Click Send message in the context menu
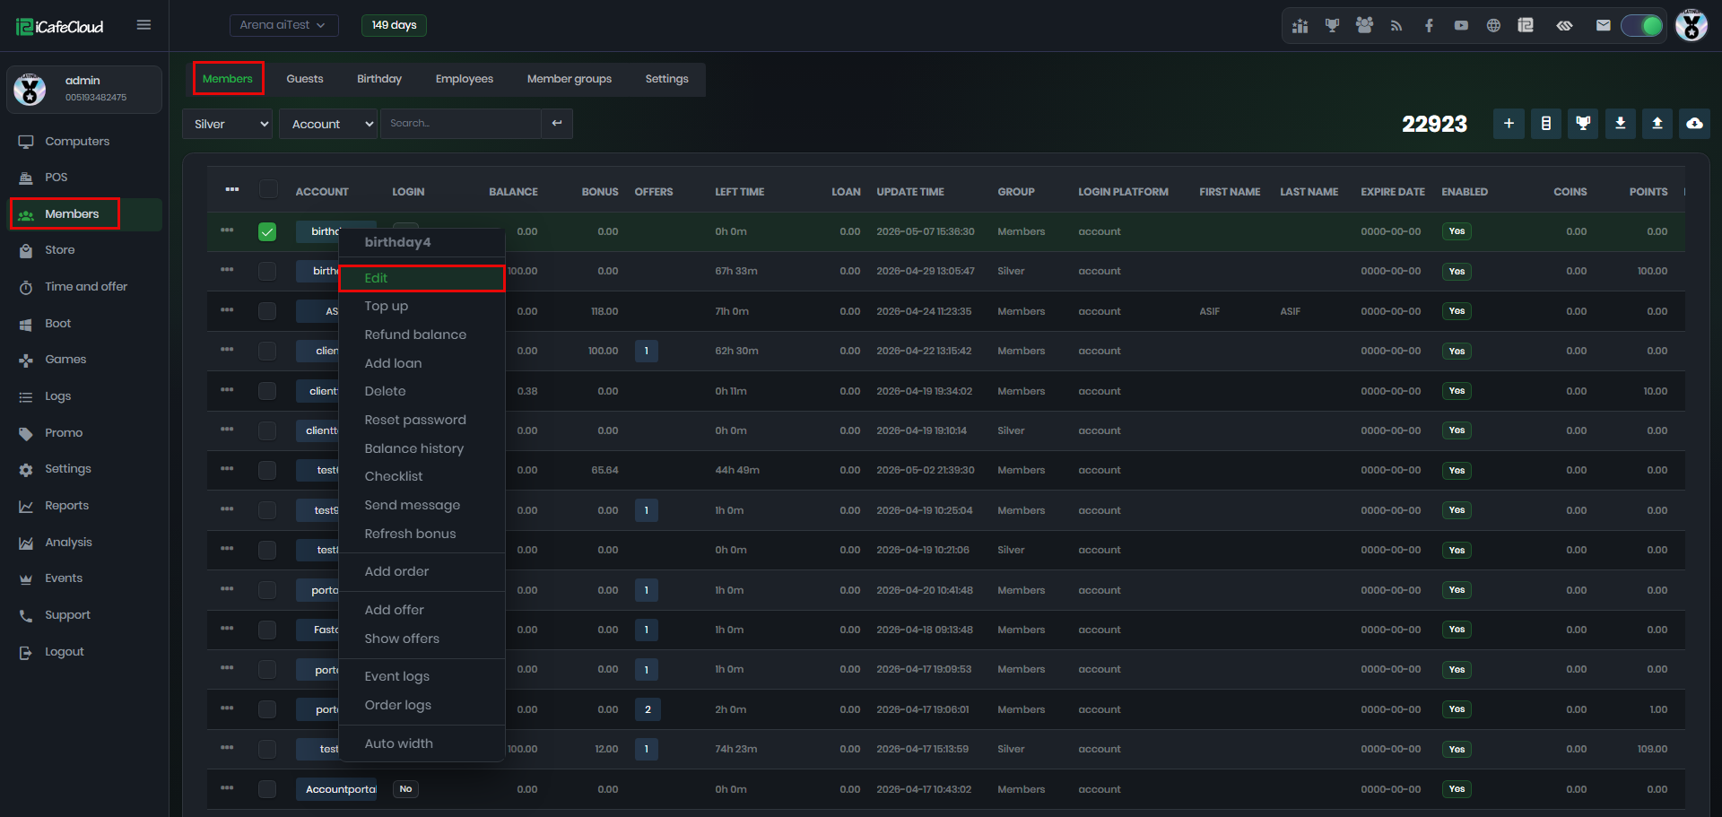 pos(422,505)
